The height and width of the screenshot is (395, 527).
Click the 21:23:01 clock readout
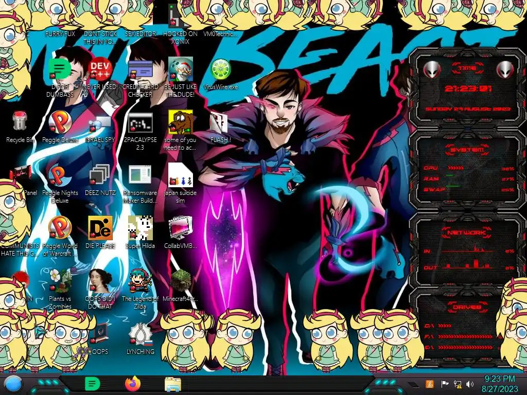[468, 88]
